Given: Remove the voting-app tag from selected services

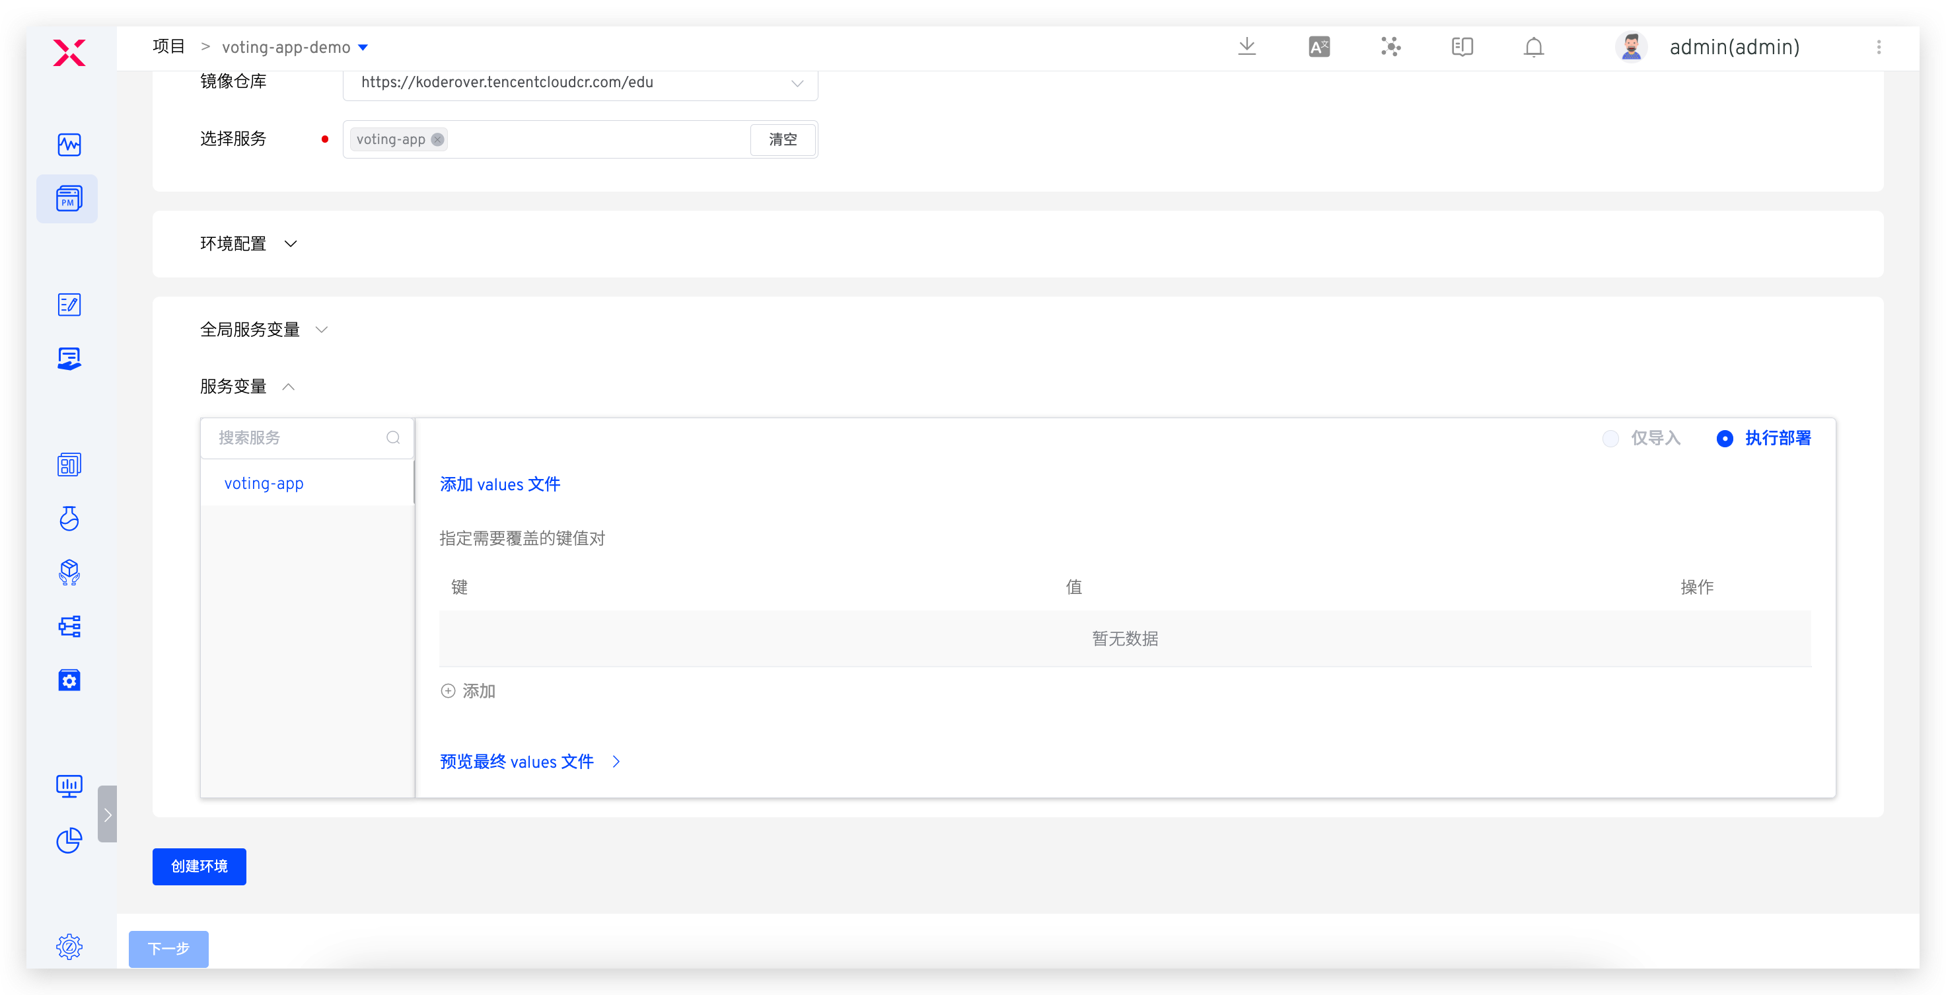Looking at the screenshot, I should pos(437,139).
